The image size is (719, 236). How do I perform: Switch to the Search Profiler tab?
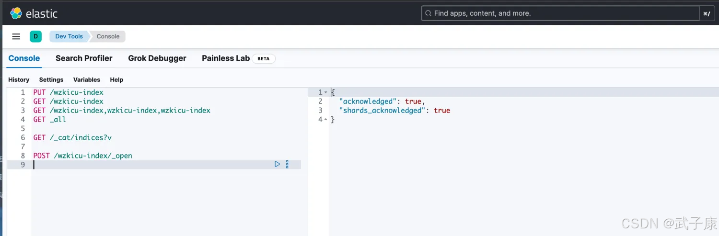coord(84,58)
